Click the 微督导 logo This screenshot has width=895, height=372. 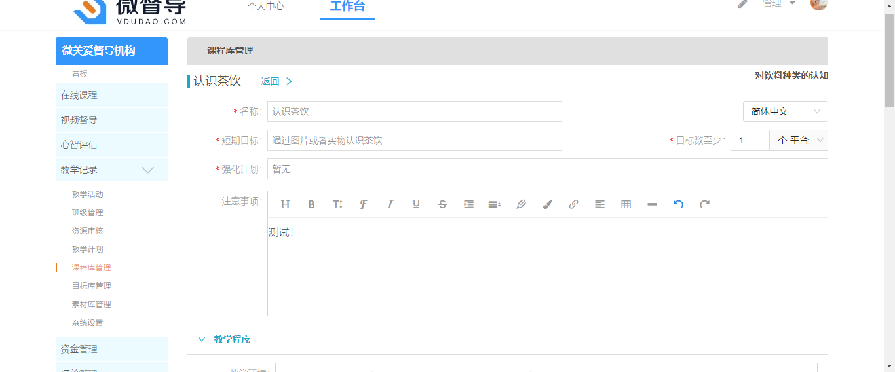(130, 11)
